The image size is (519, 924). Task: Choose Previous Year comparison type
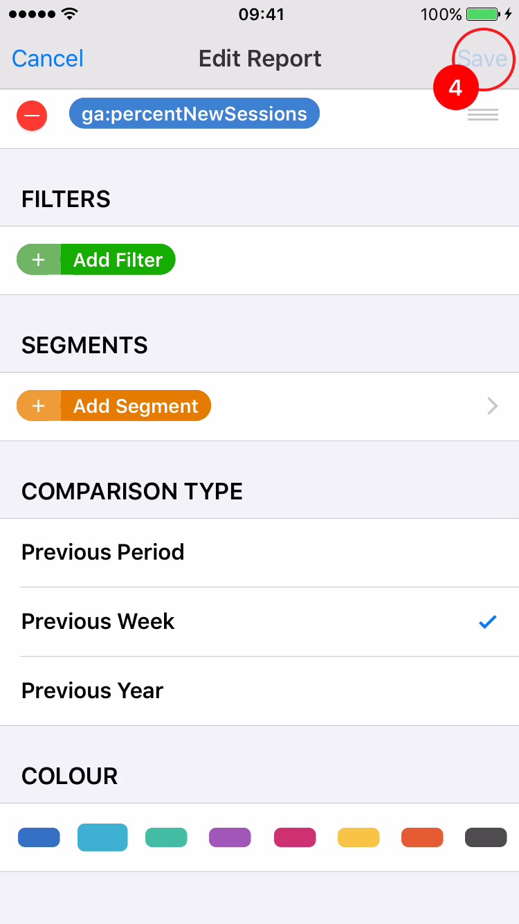coord(93,691)
